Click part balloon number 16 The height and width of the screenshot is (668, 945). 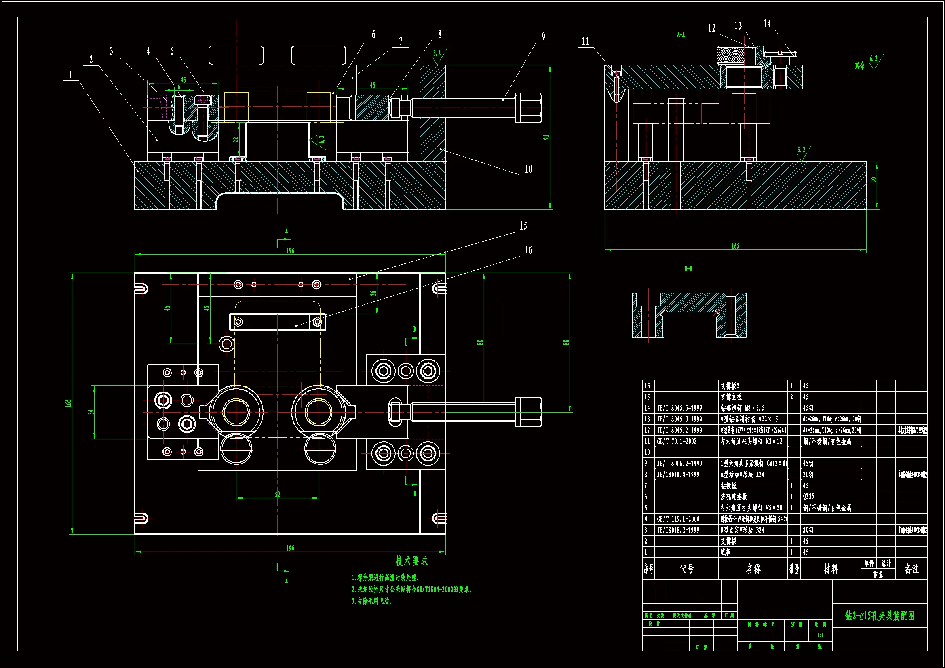pyautogui.click(x=528, y=250)
